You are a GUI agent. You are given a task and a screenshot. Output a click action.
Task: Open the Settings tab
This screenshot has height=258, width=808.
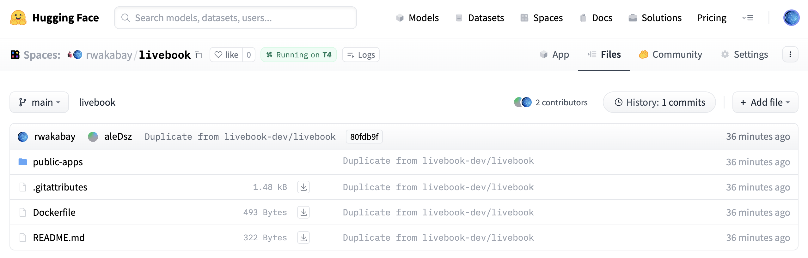[744, 55]
